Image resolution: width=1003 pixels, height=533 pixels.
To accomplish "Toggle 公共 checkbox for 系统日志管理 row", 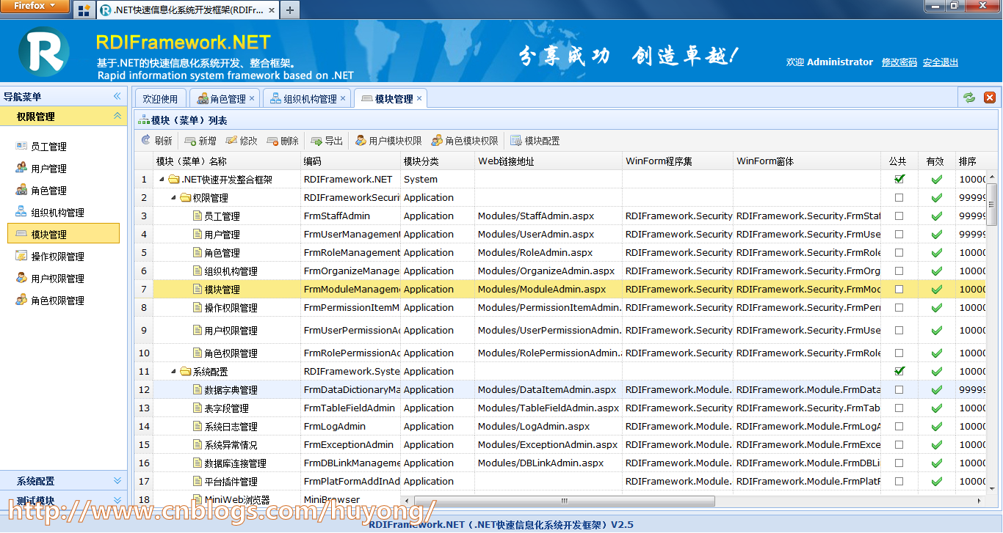I will click(x=899, y=426).
